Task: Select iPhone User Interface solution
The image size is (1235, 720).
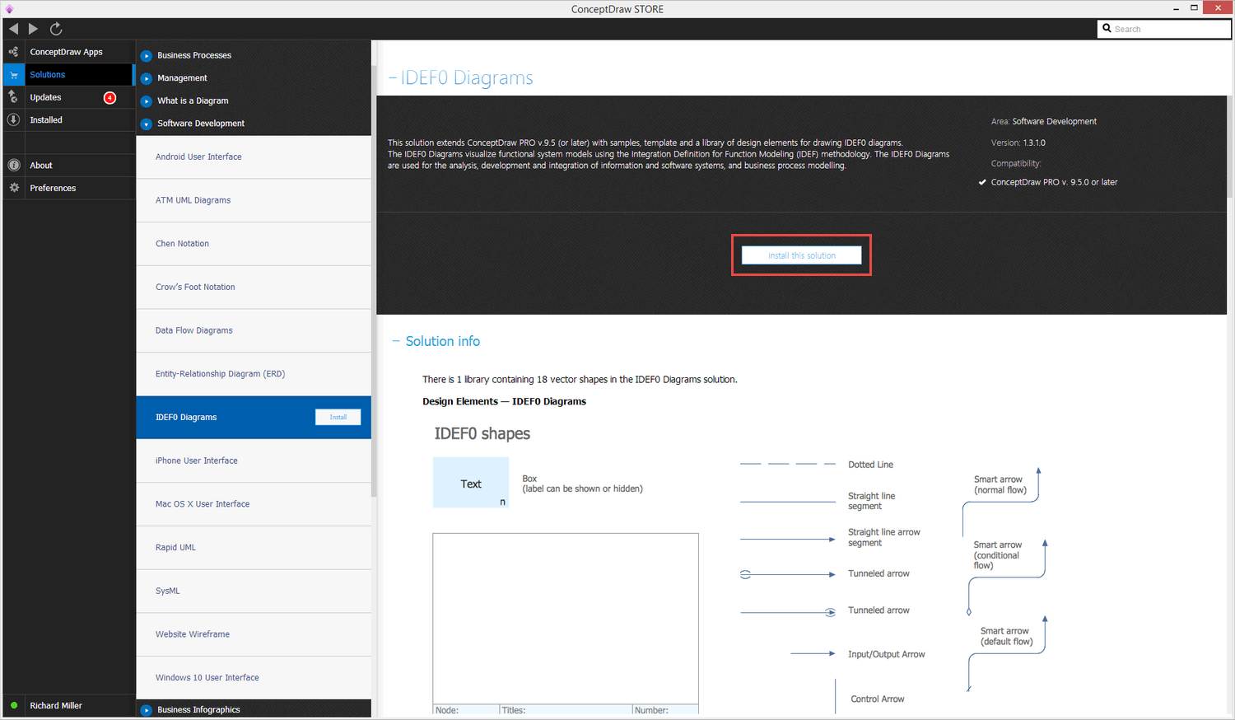Action: 254,461
